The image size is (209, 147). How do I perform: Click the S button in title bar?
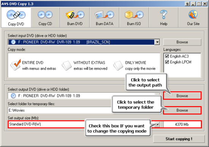(187, 4)
